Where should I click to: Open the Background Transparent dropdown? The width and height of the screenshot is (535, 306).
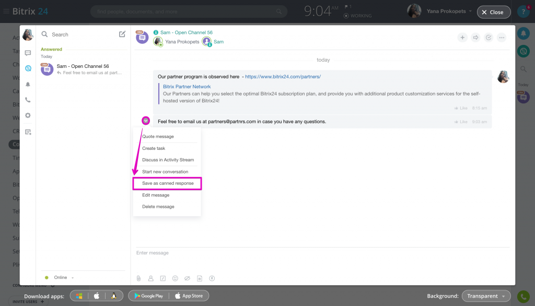[x=486, y=296]
